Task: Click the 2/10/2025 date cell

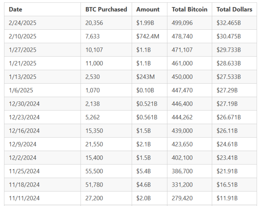Action: pyautogui.click(x=23, y=36)
